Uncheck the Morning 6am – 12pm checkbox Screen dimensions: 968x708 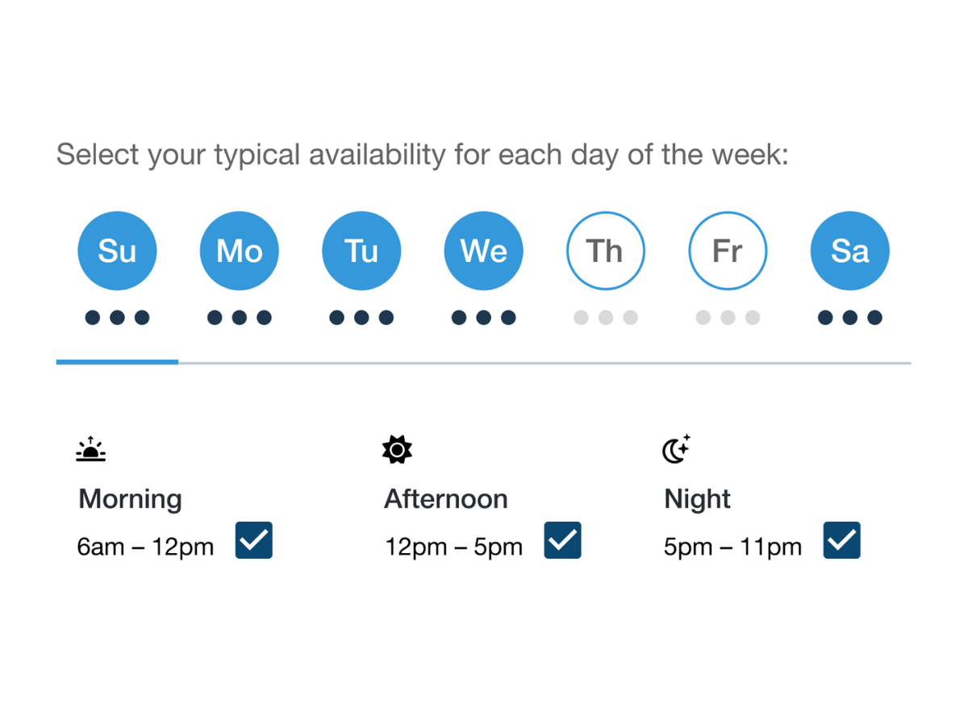click(254, 540)
